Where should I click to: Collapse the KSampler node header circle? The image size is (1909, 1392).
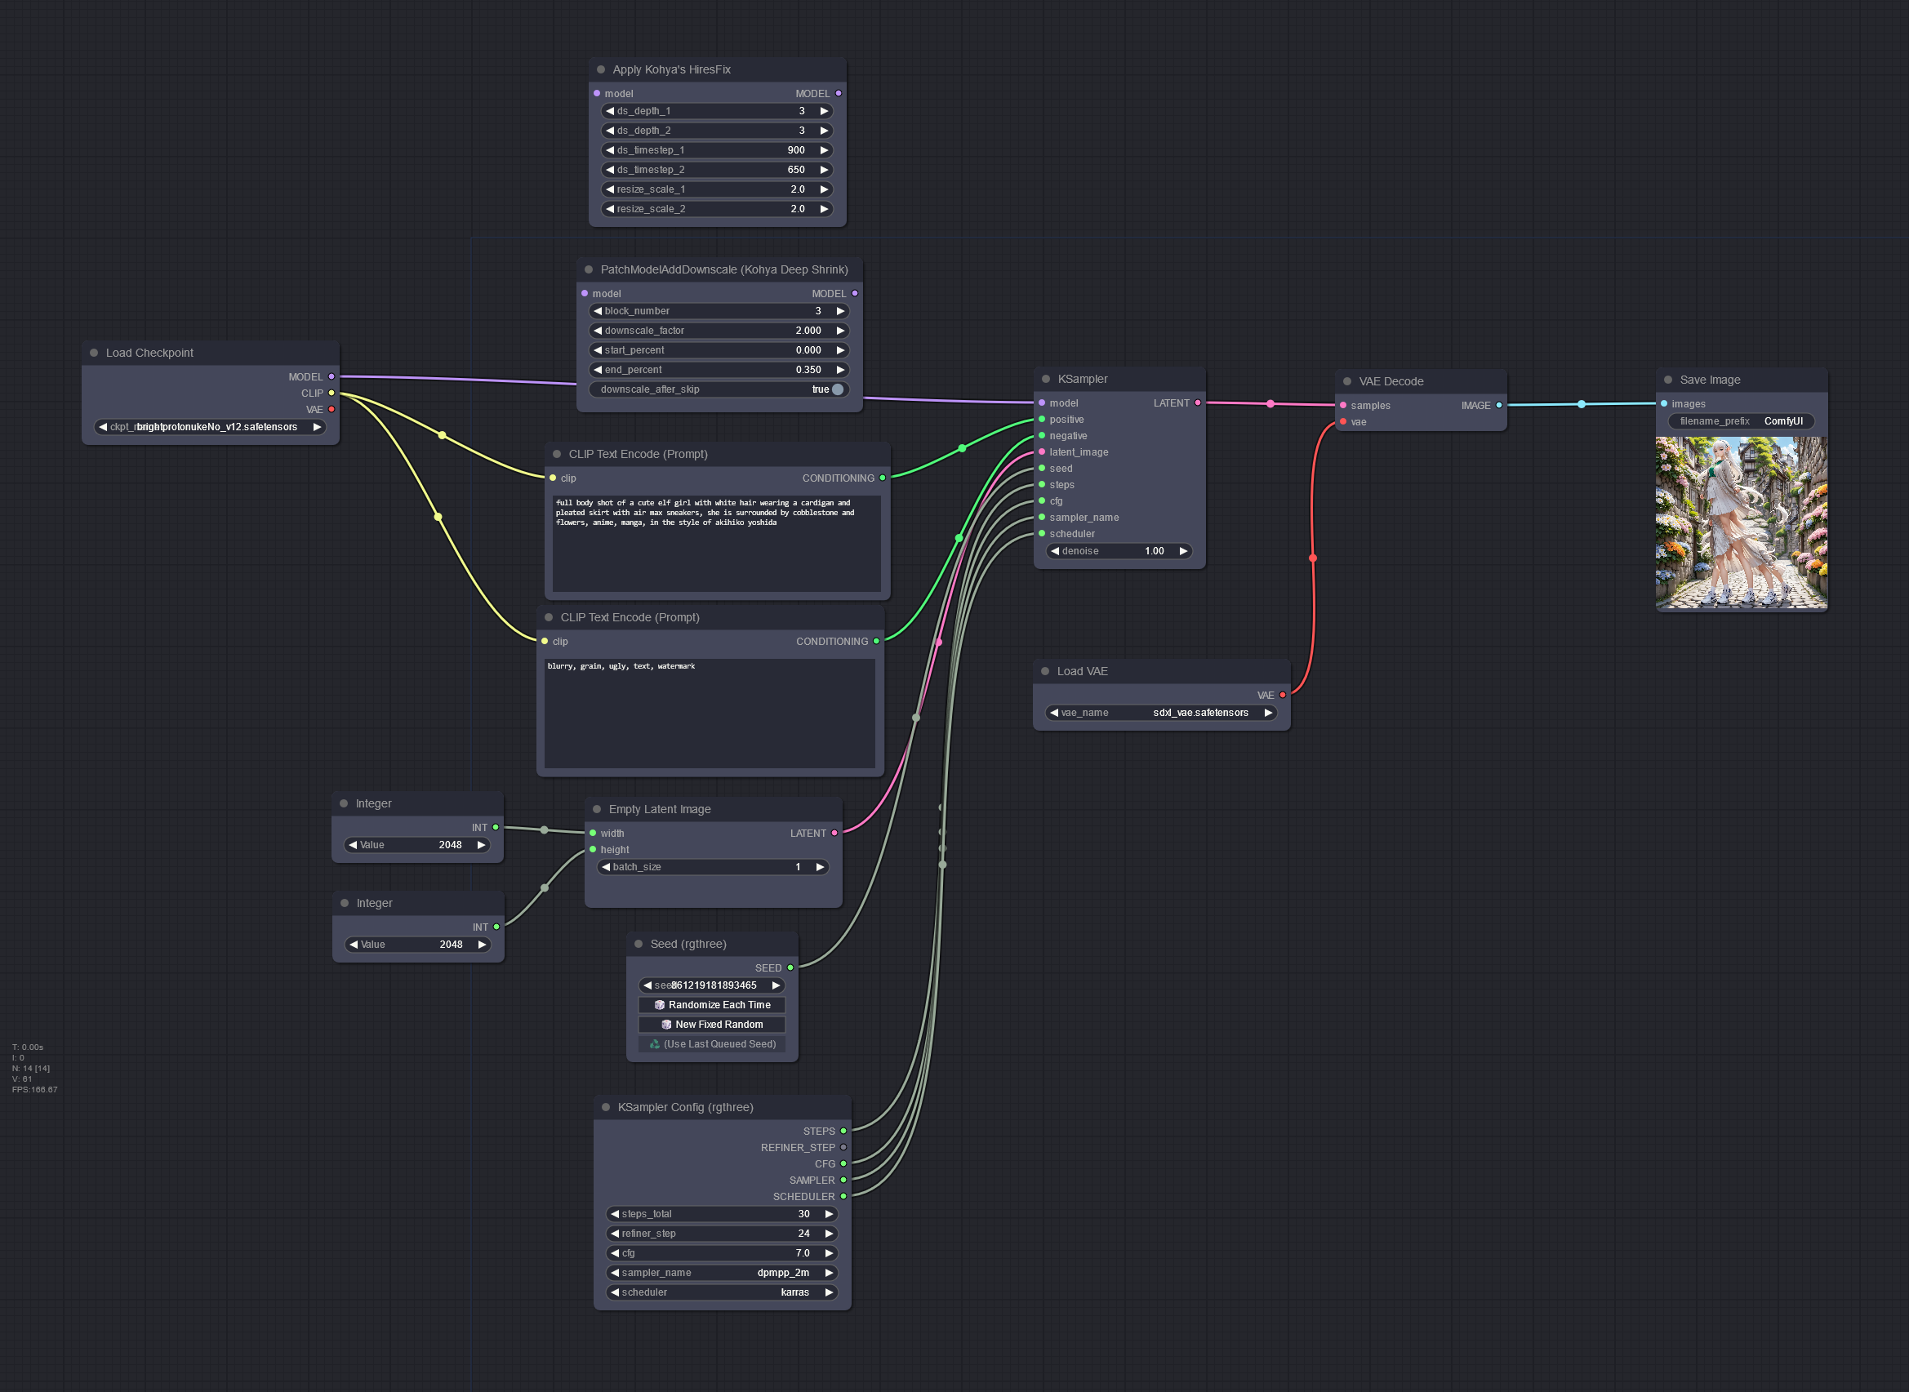(x=1044, y=378)
